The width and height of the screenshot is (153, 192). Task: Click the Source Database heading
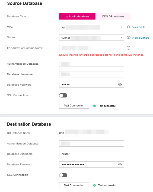coord(25,4)
